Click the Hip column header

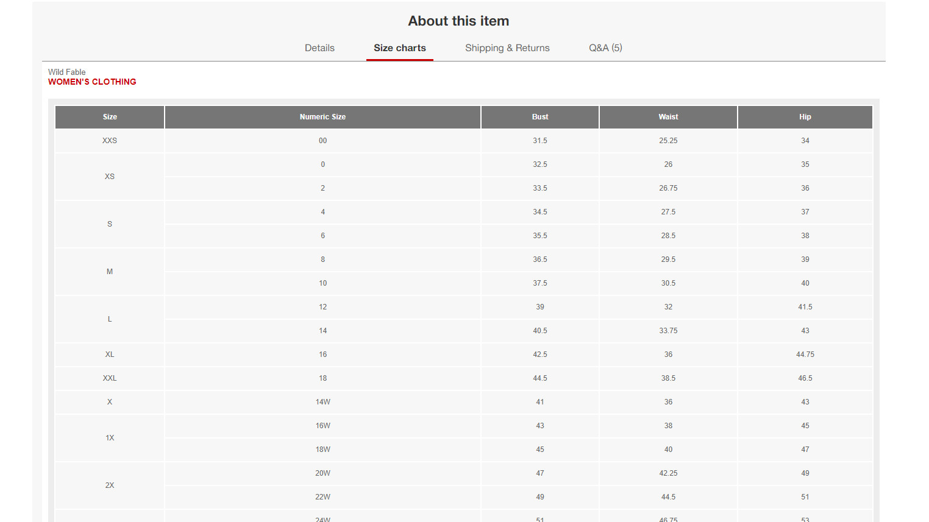coord(805,117)
